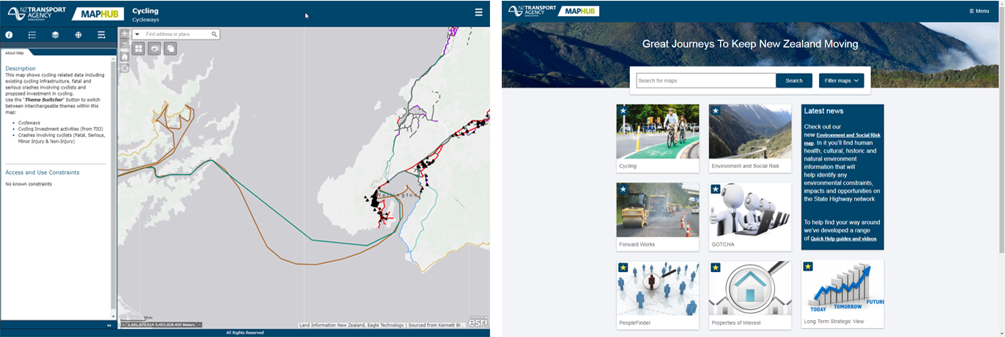
Task: Collapse side panel with double-arrow icon
Action: coord(109,325)
